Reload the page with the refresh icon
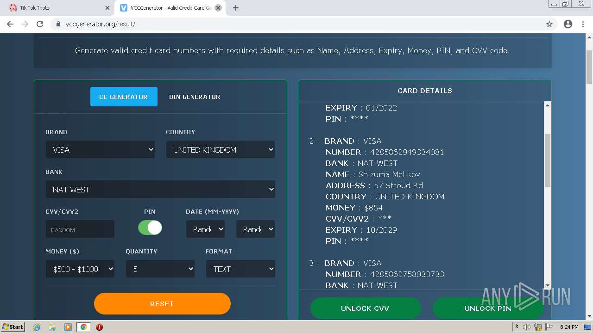Screen dimensions: 593x333 pyautogui.click(x=40, y=24)
